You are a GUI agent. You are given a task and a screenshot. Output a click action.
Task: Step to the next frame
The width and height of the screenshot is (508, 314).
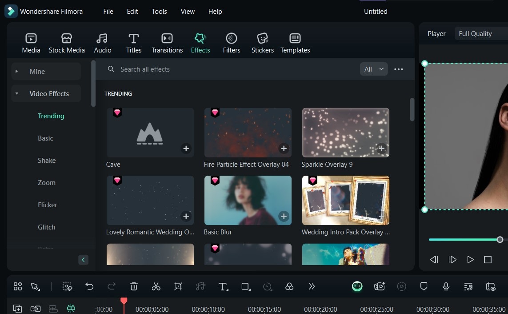[x=452, y=260]
